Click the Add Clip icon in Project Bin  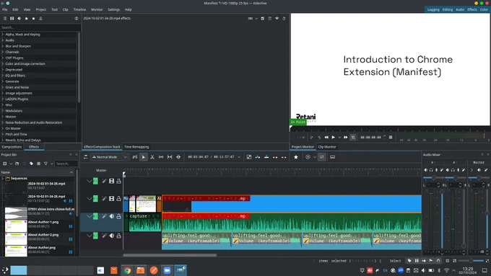click(5, 164)
